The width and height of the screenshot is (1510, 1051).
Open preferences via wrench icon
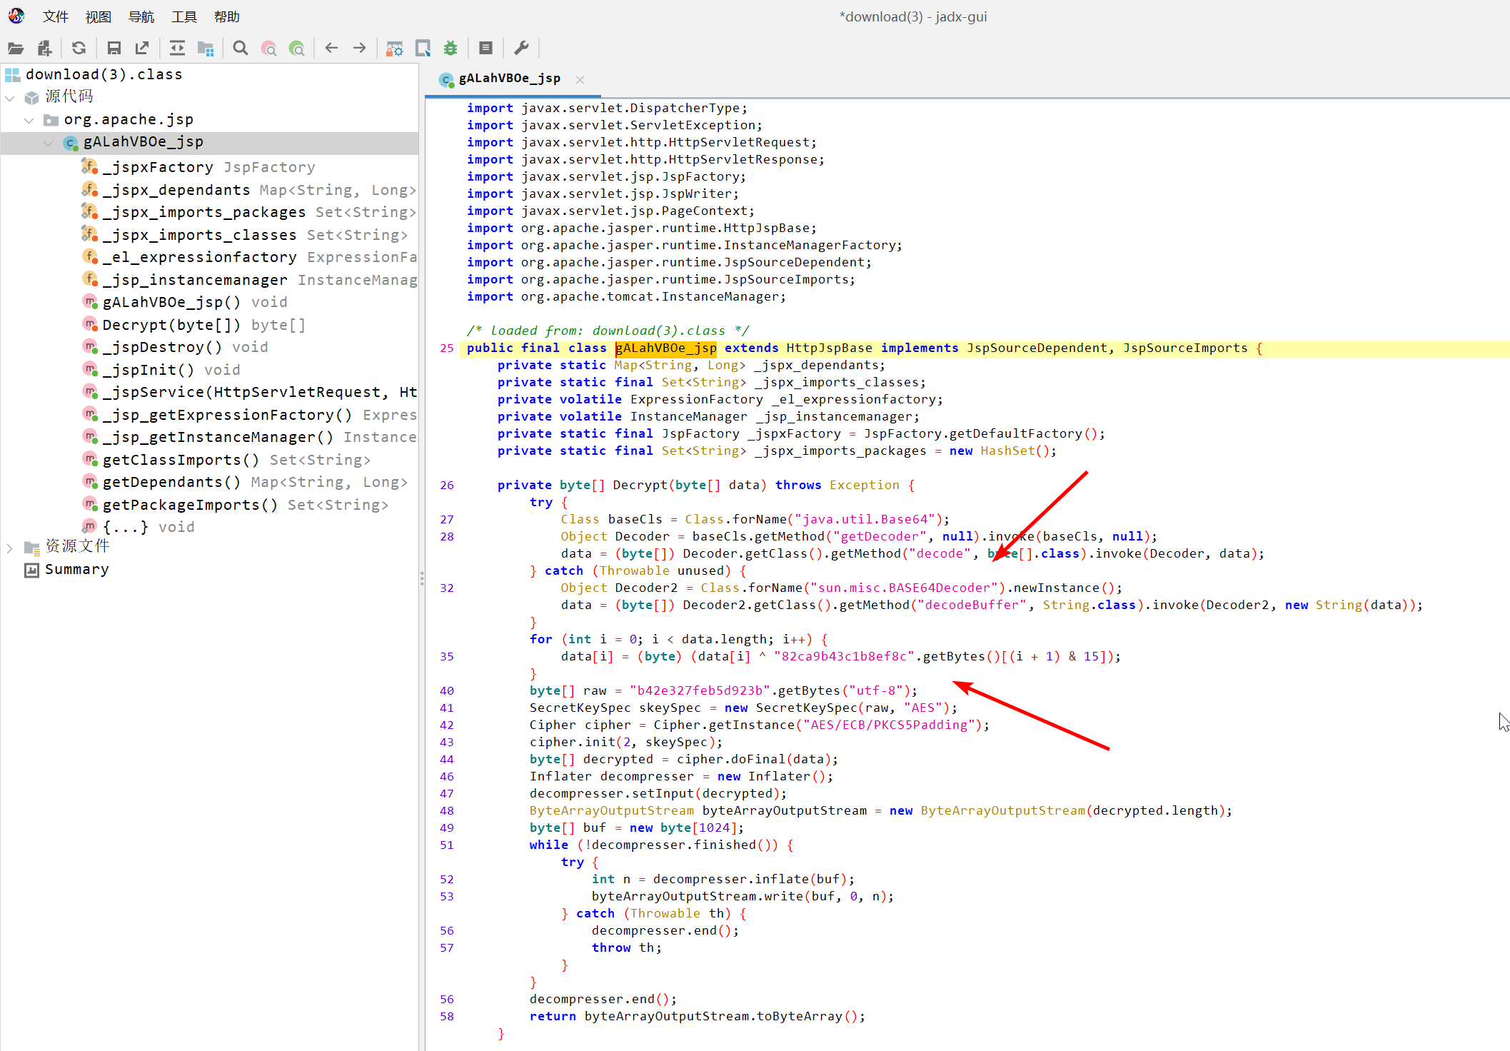tap(521, 49)
